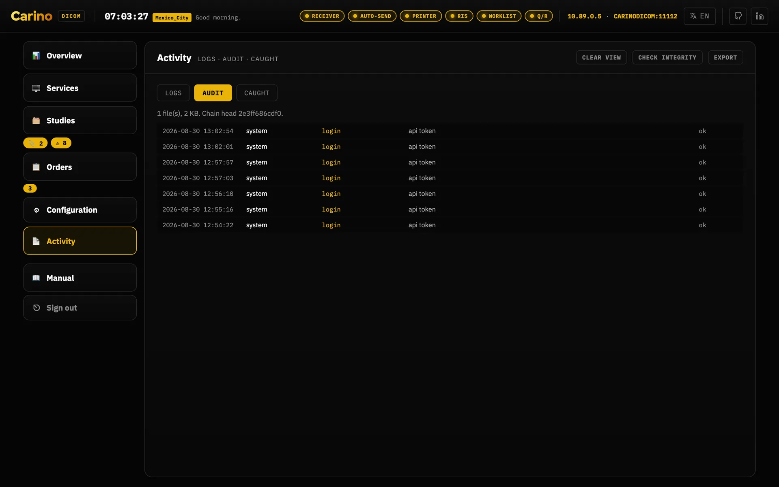Switch to the LOGS tab
The width and height of the screenshot is (779, 487).
173,93
